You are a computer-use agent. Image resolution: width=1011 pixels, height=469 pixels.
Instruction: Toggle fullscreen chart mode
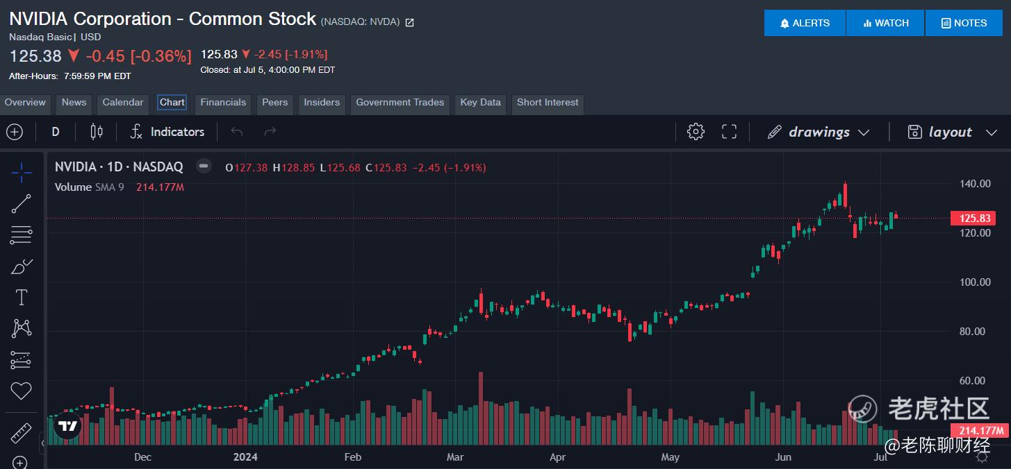729,132
